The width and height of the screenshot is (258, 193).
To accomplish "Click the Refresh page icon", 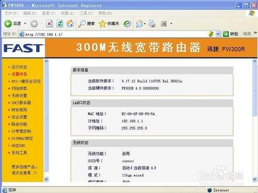I will coord(60,24).
